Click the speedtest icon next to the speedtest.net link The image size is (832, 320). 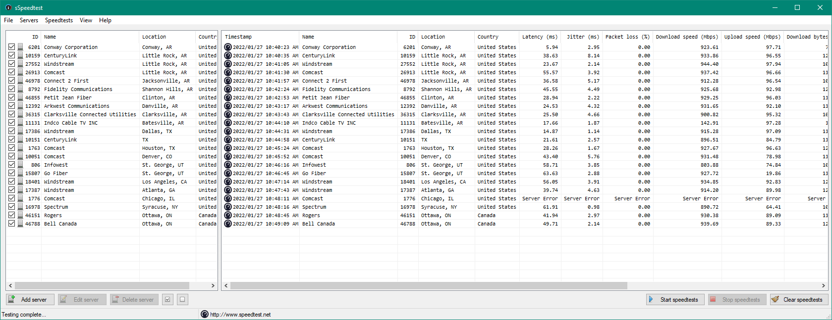click(205, 314)
